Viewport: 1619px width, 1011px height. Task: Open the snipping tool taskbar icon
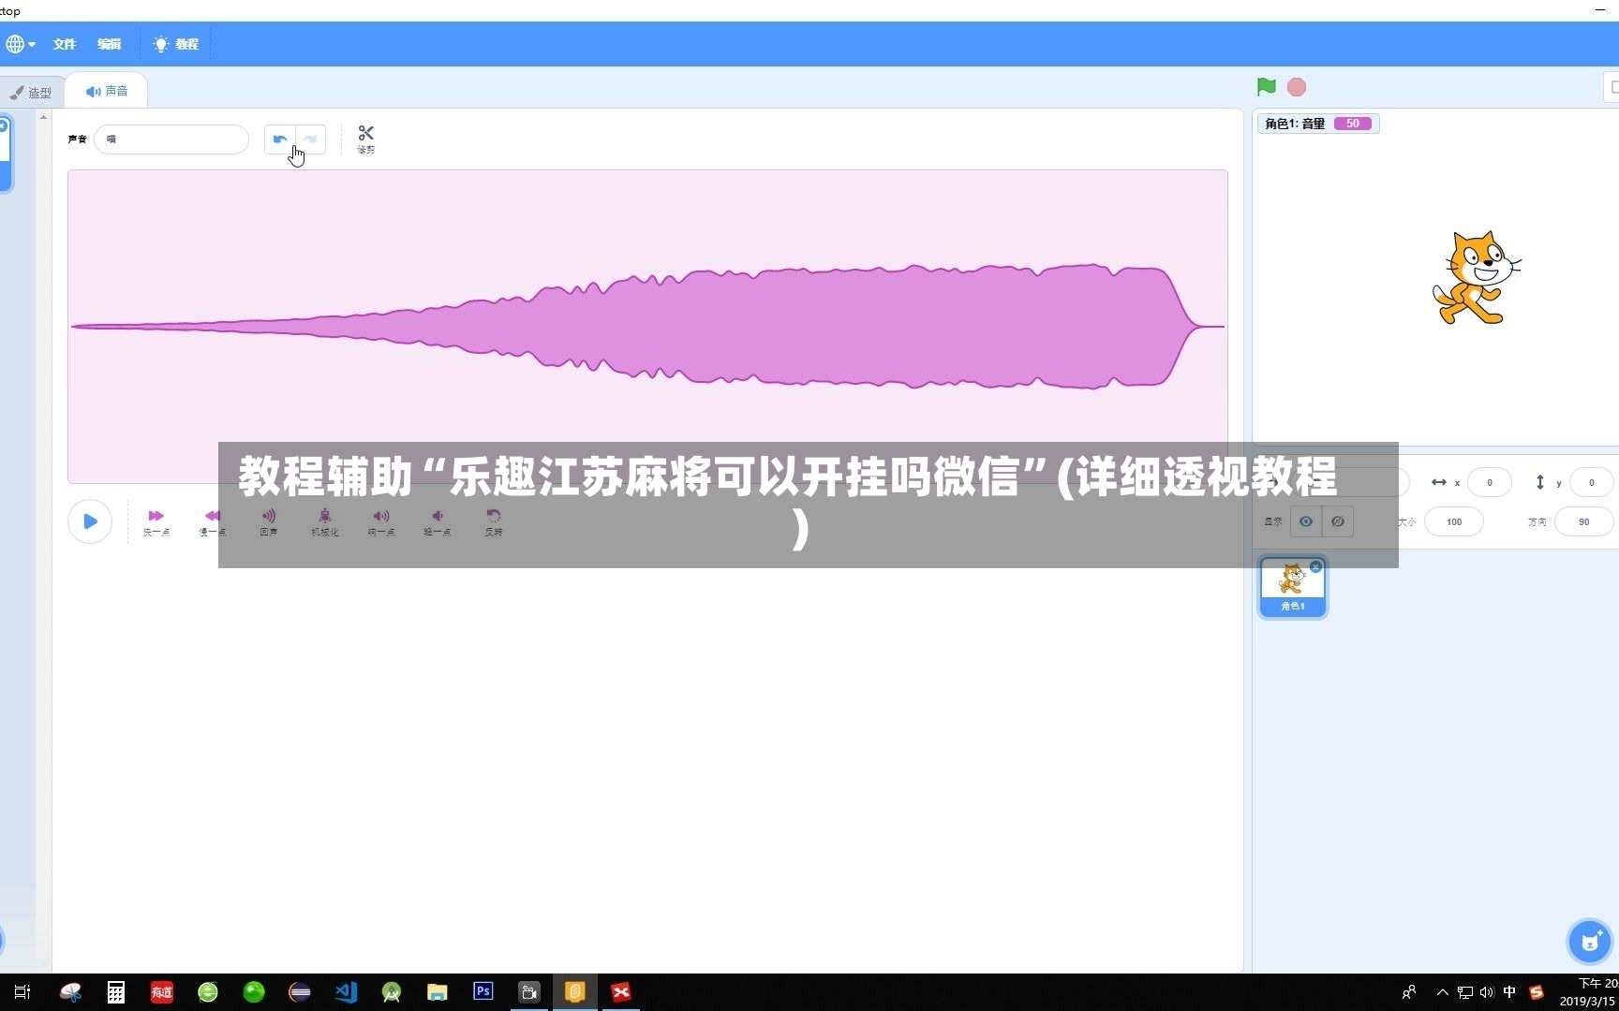pos(70,992)
